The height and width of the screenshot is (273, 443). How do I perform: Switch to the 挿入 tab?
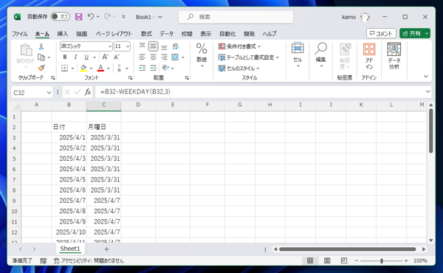[63, 34]
